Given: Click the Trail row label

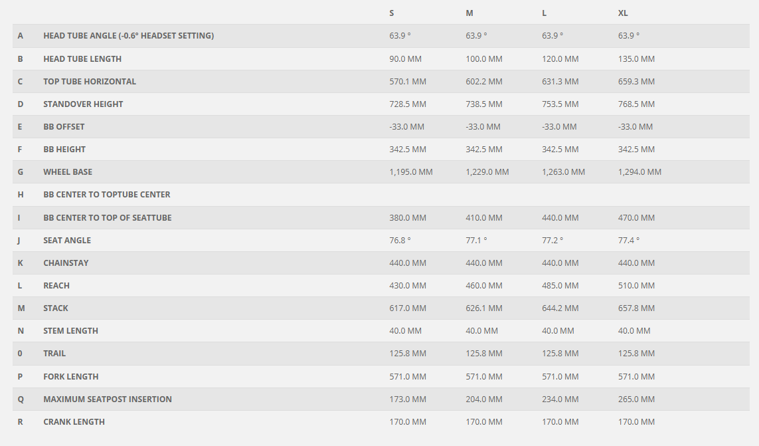Looking at the screenshot, I should tap(54, 354).
